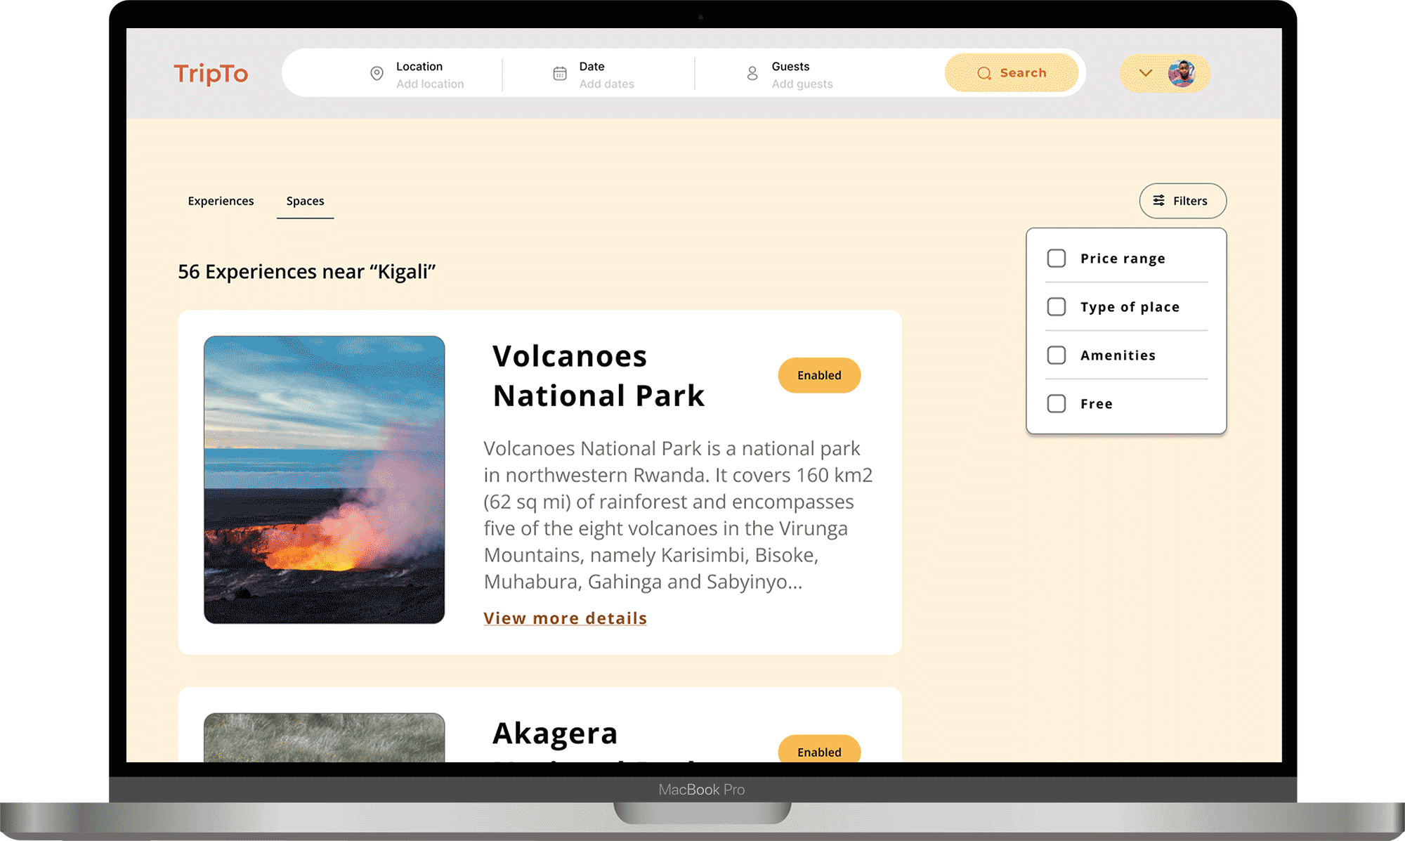1405x841 pixels.
Task: Click the Add location input
Action: (430, 84)
